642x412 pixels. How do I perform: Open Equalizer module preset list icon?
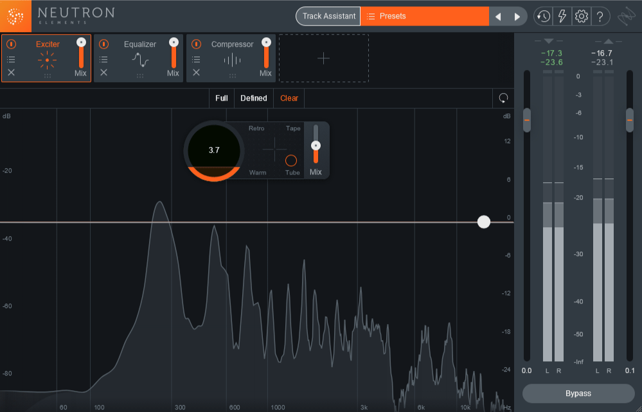click(x=103, y=60)
